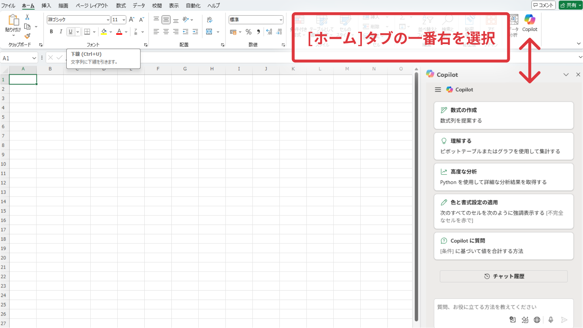The width and height of the screenshot is (583, 328).
Task: Expand the paste options arrow under 貼り付け
Action: pos(13,35)
